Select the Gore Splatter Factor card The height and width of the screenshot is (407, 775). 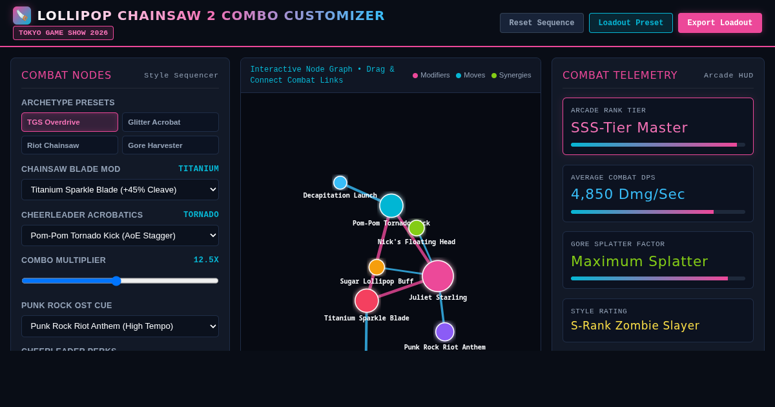658,260
